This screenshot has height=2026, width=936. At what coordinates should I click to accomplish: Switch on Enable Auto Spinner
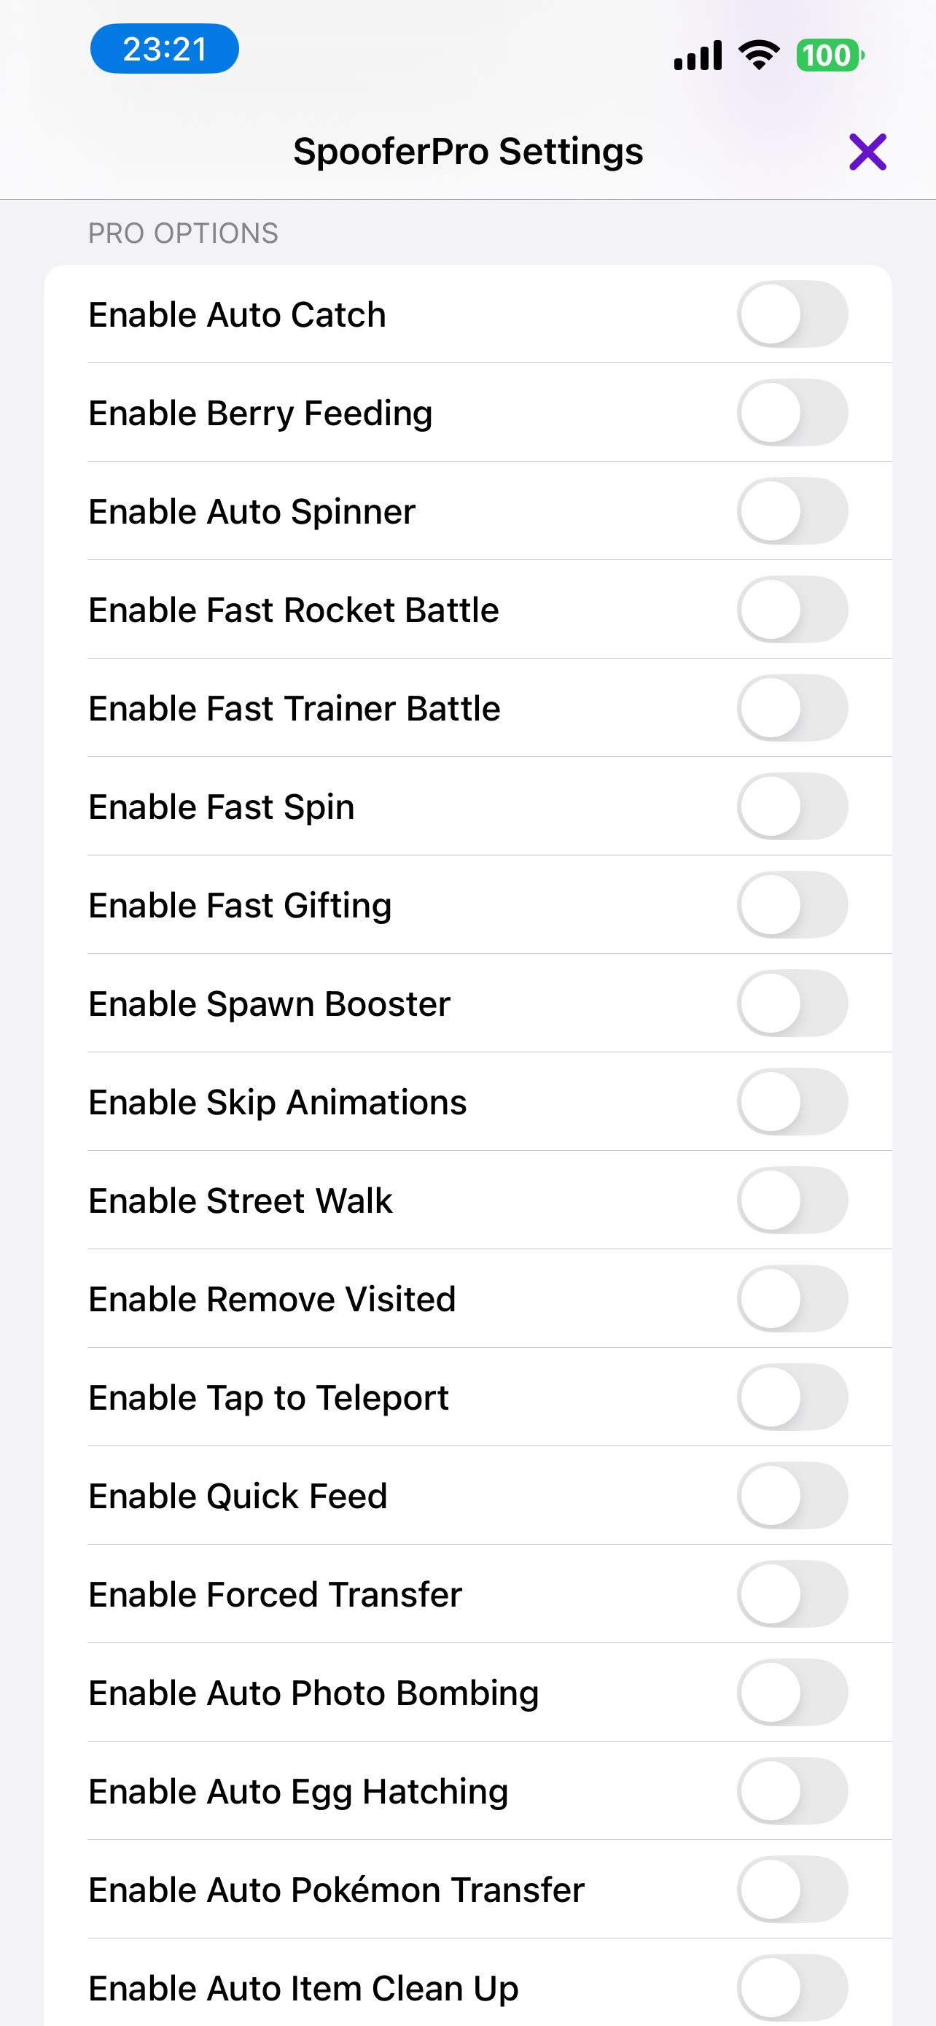pos(792,511)
